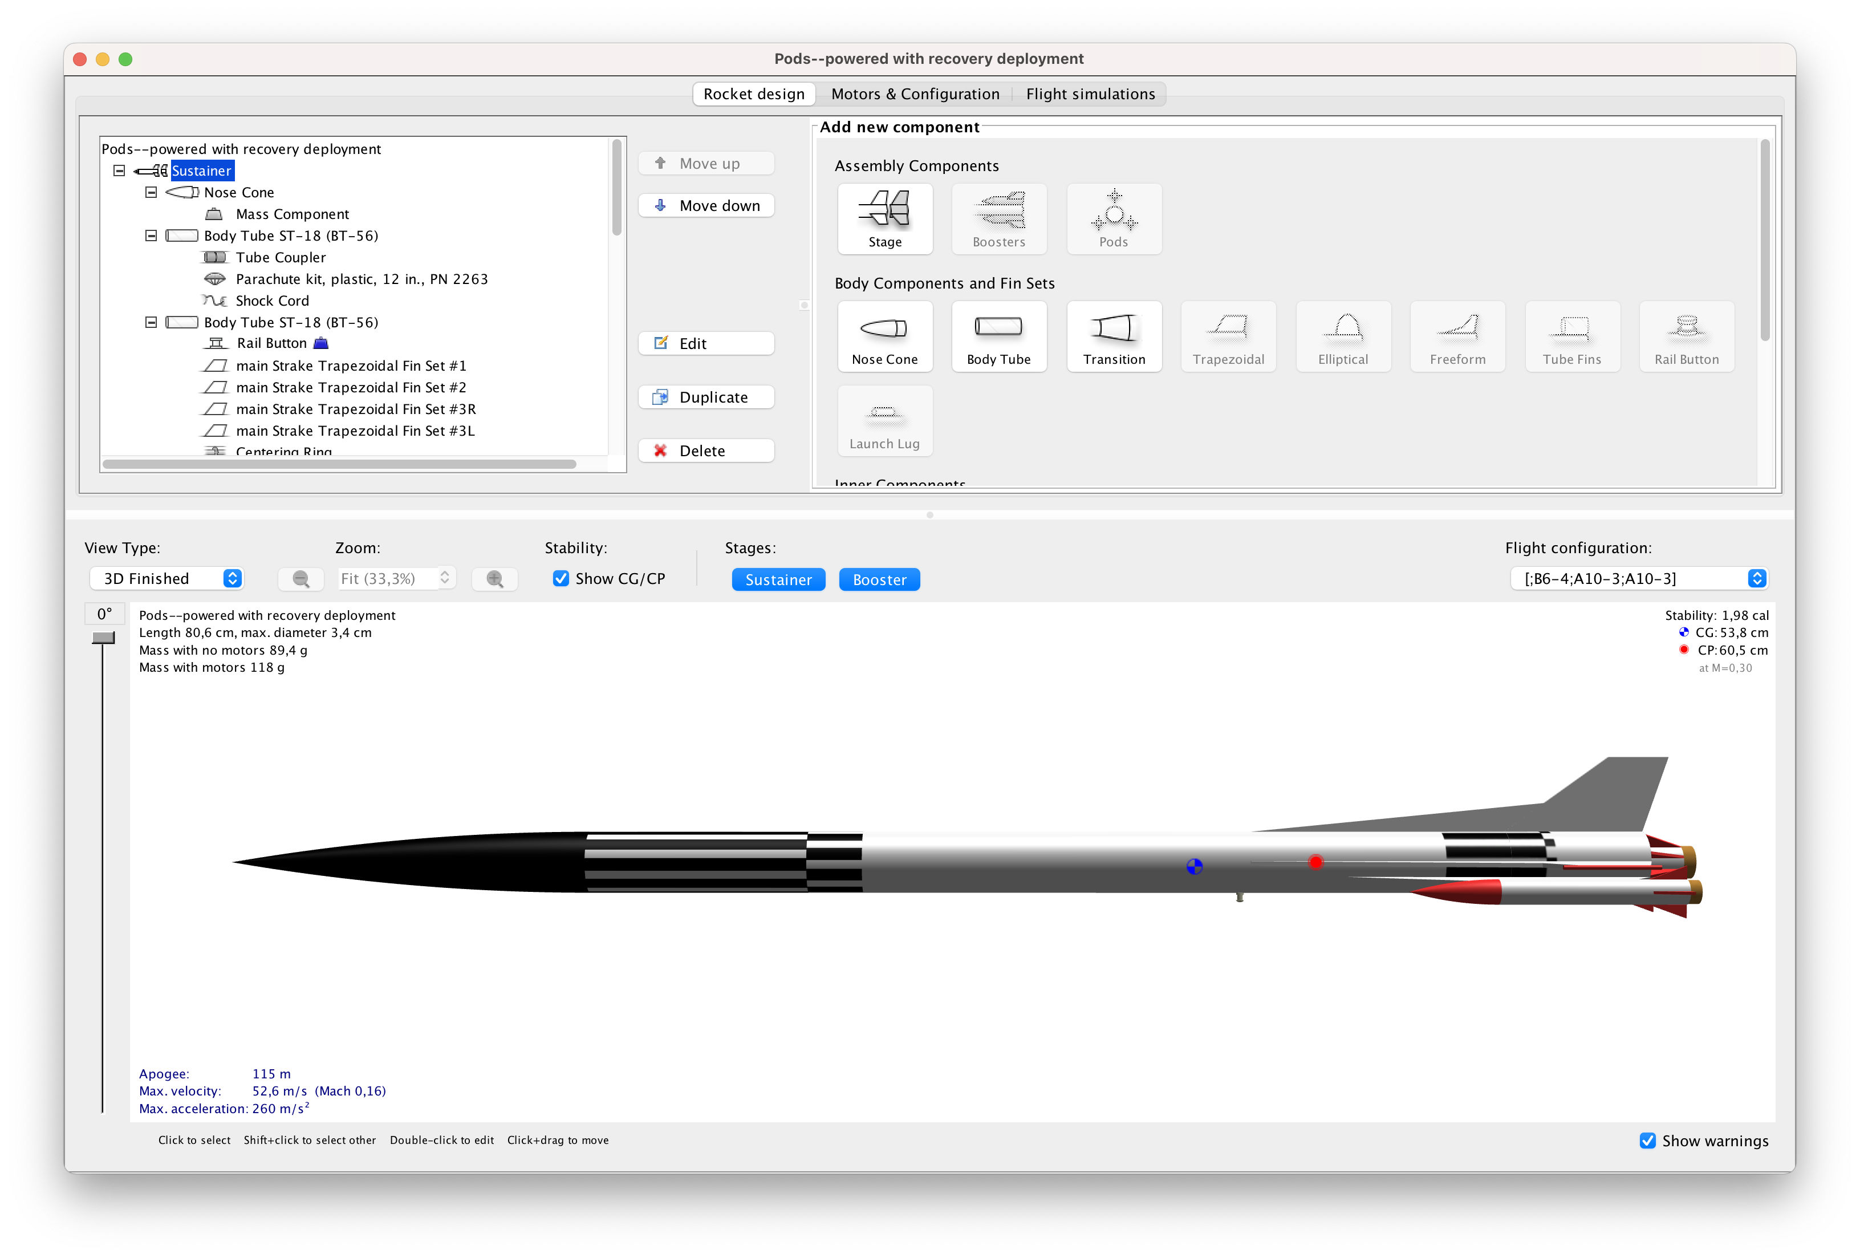Expand the Body Tube ST-18 subtree
1860x1258 pixels.
153,236
